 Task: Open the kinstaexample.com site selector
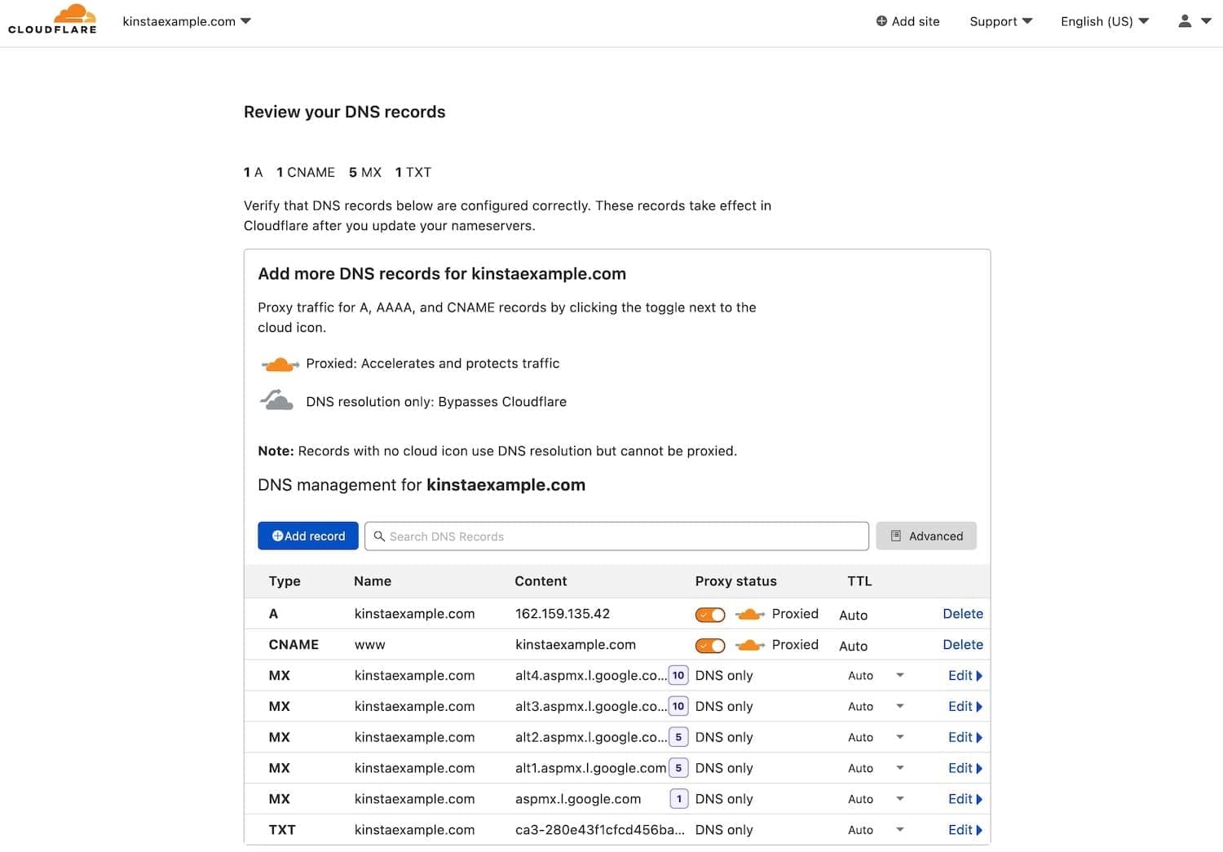click(x=186, y=21)
